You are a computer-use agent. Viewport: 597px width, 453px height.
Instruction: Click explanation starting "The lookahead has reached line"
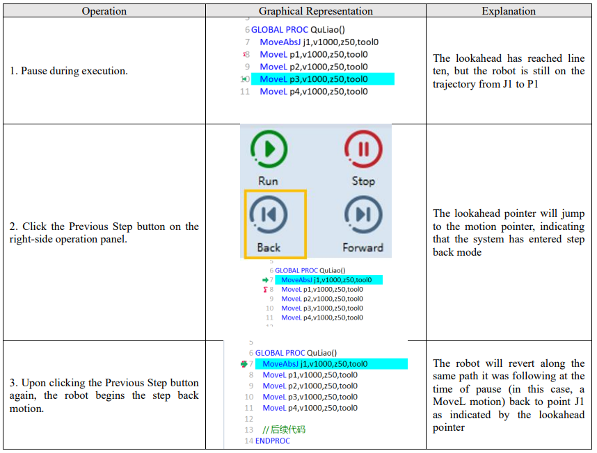click(x=509, y=71)
